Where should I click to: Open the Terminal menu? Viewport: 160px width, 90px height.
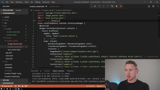46,2
